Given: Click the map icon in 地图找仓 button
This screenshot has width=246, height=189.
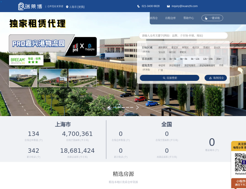Looking at the screenshot, I should 210,78.
